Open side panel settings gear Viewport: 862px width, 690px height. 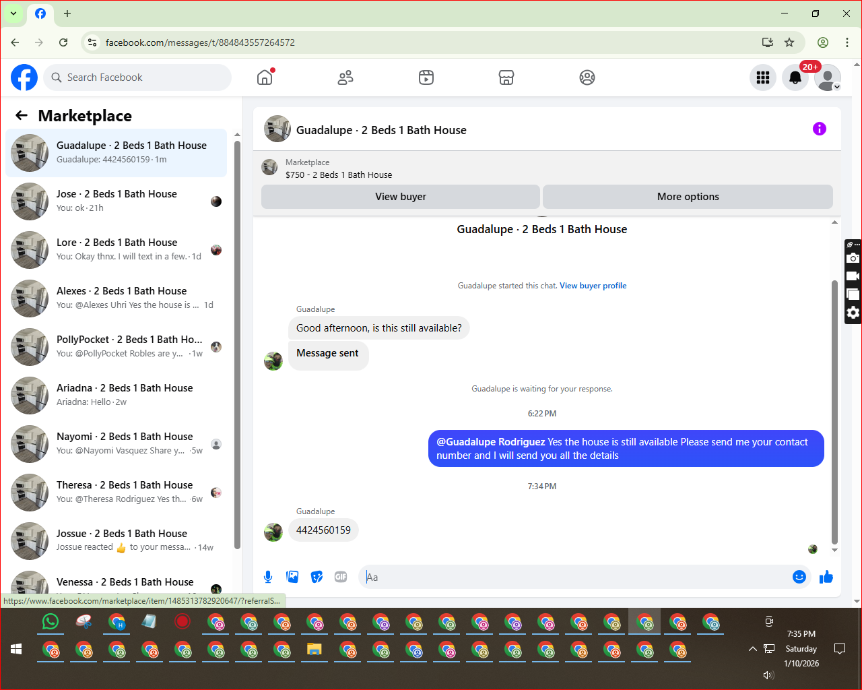(853, 313)
